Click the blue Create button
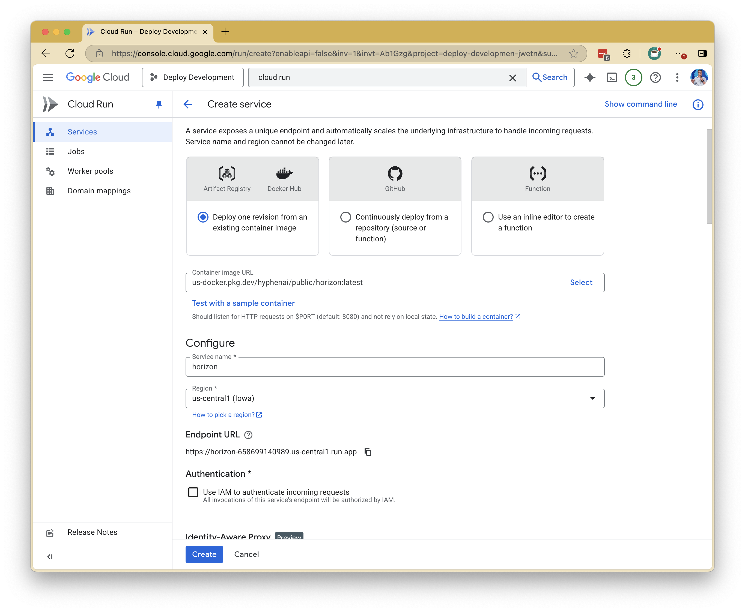 [204, 554]
